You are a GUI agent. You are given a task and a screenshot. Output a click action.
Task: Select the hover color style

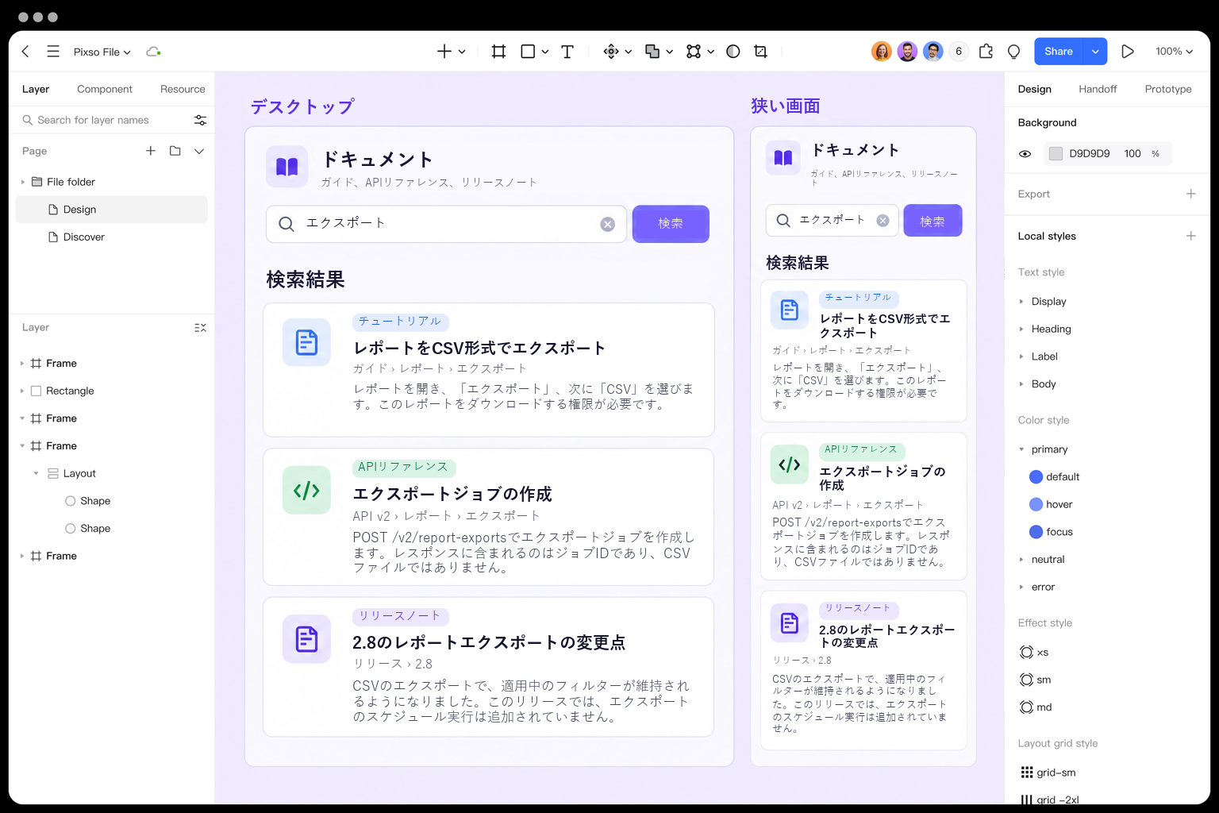pos(1051,504)
